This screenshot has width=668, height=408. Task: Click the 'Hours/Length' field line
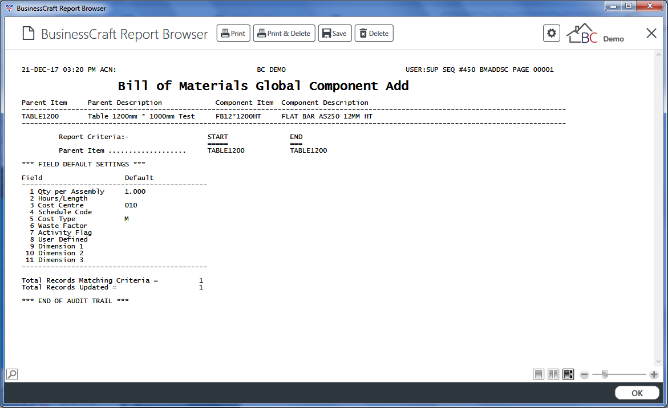point(58,198)
